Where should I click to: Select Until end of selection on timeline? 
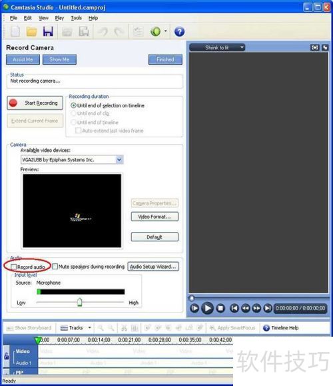point(73,105)
